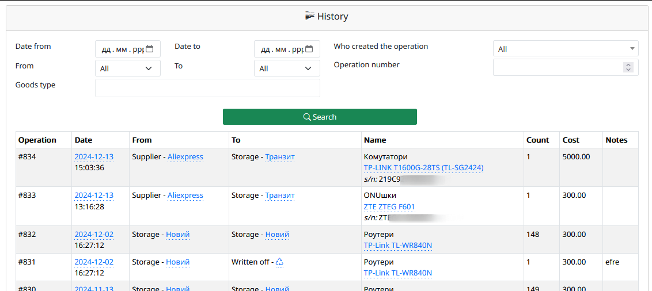Click the time 15:03:36
The image size is (652, 291).
pyautogui.click(x=89, y=168)
